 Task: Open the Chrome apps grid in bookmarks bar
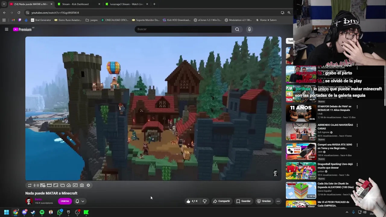click(x=4, y=20)
